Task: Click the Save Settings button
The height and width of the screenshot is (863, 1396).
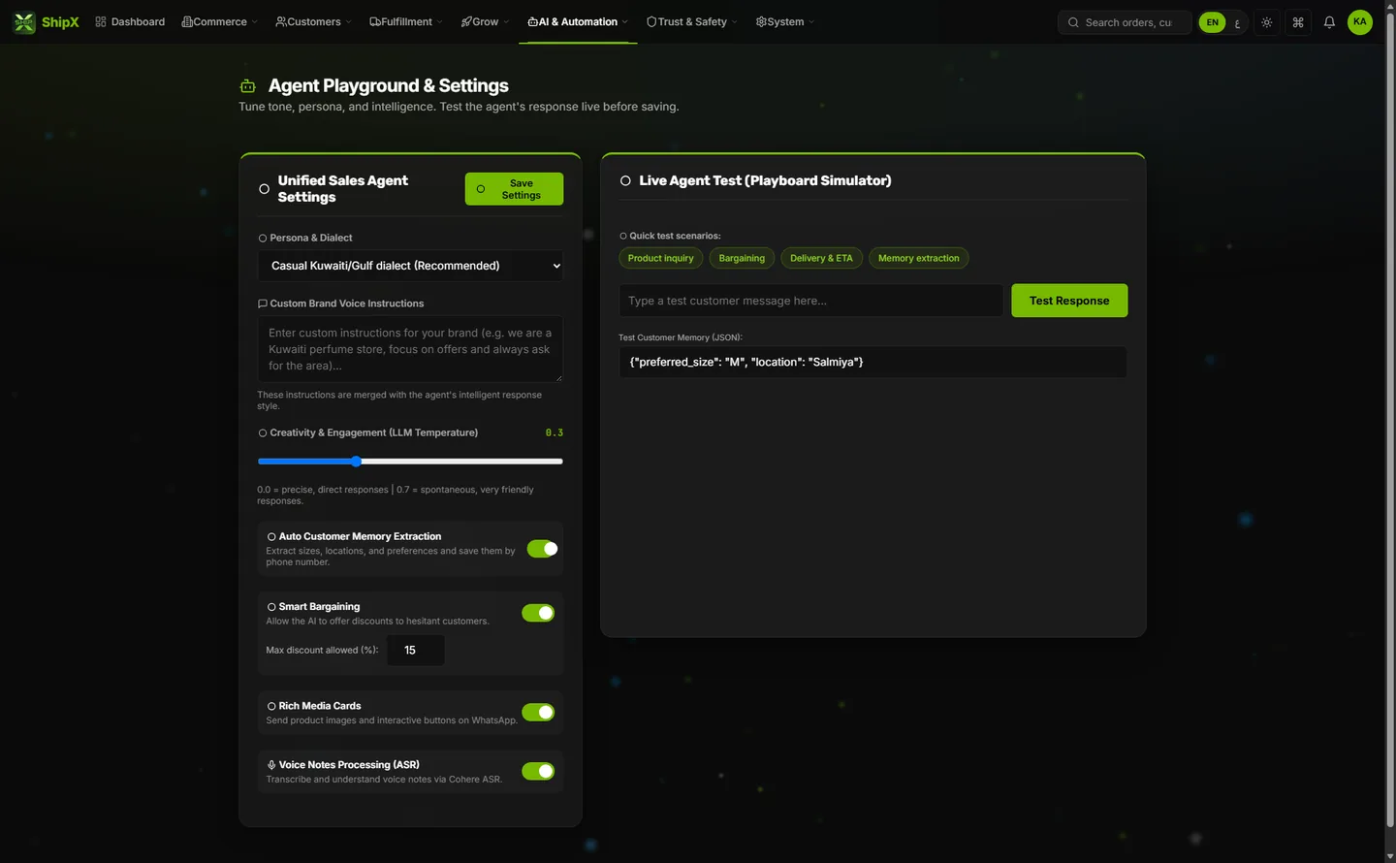Action: pos(514,189)
